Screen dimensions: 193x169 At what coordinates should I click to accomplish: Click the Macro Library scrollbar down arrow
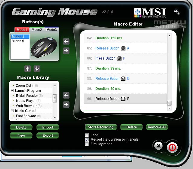[55, 117]
